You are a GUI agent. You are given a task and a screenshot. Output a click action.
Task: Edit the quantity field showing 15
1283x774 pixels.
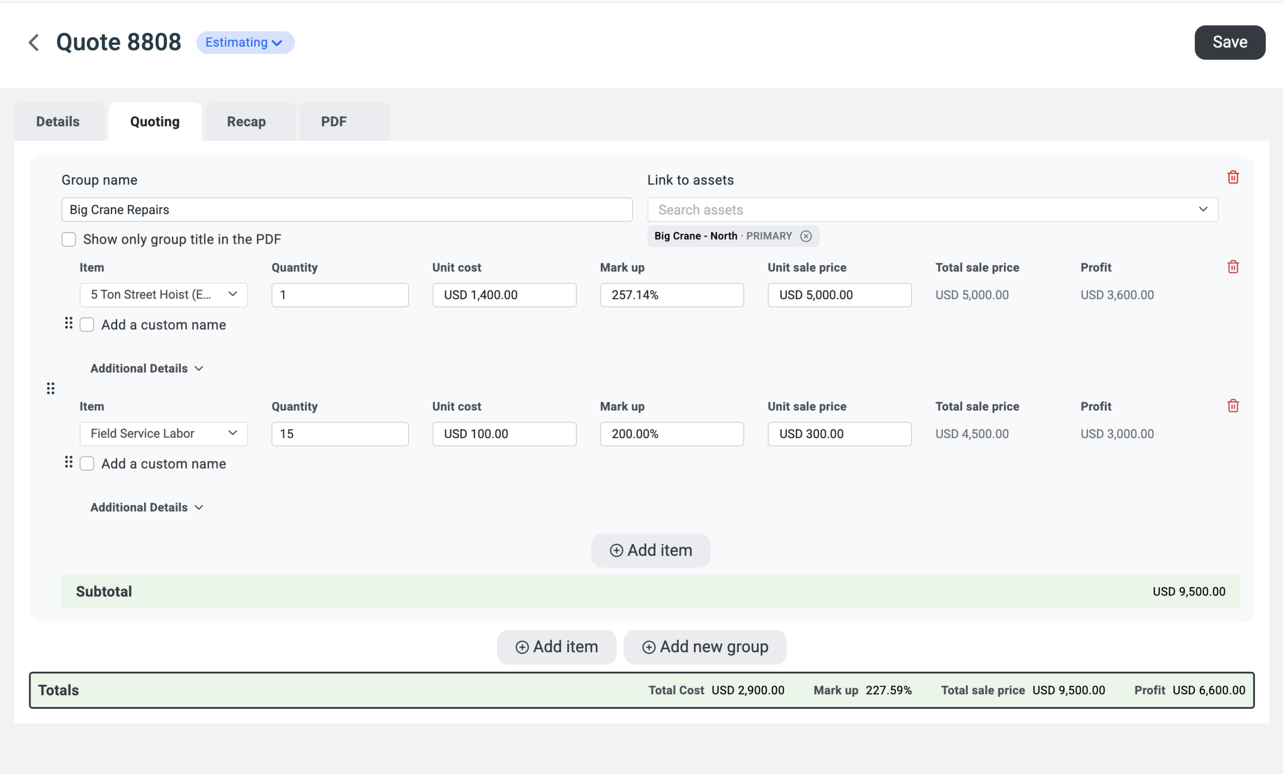pyautogui.click(x=340, y=434)
